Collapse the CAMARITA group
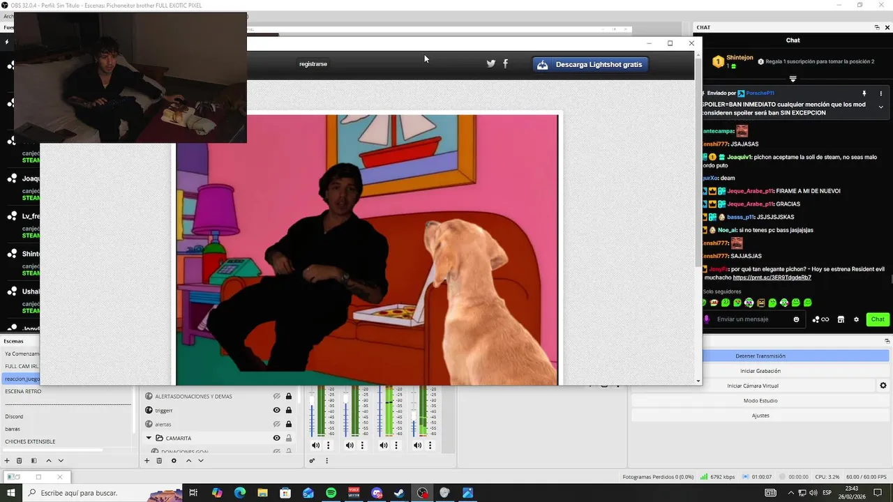The image size is (893, 502). pos(149,438)
